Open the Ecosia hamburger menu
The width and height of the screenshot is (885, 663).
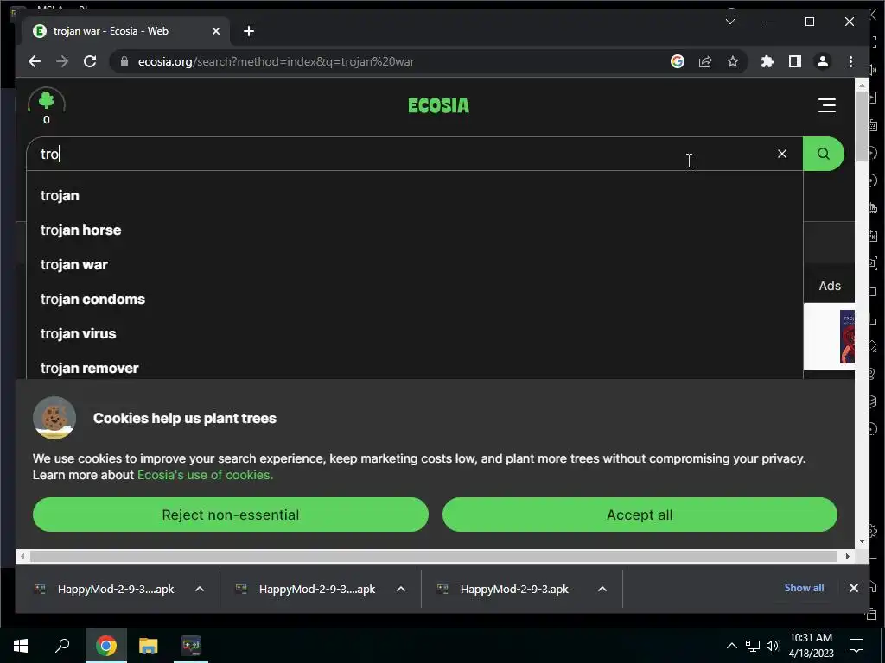(827, 105)
